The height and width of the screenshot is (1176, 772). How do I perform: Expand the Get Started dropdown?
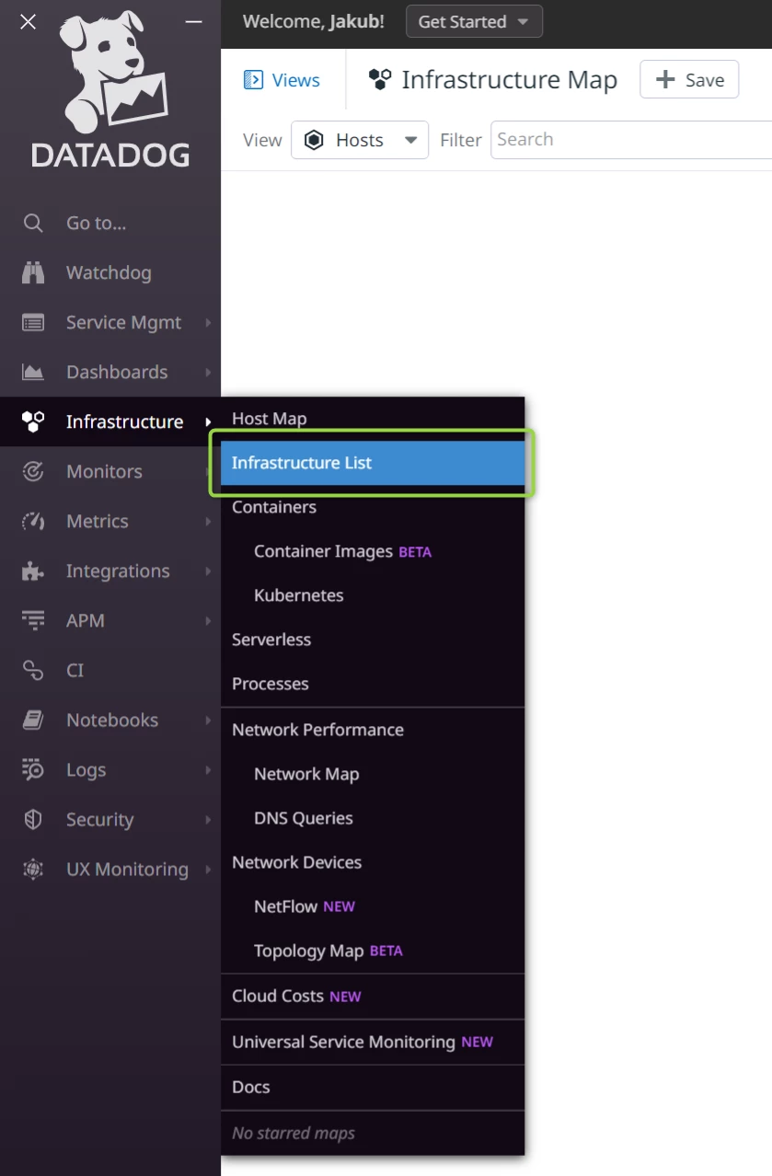pos(474,21)
